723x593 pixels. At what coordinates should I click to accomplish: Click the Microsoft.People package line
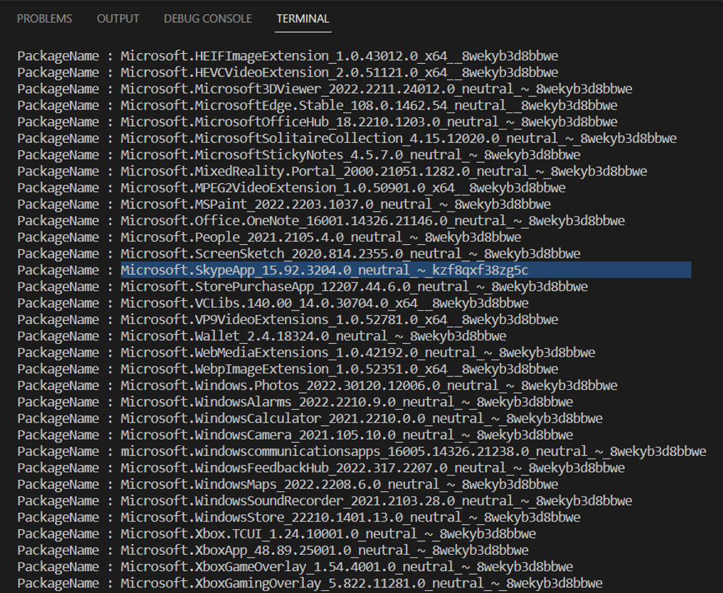269,237
